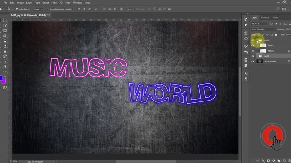Add layer style fx at panel bottom
The image size is (291, 163).
tap(263, 161)
